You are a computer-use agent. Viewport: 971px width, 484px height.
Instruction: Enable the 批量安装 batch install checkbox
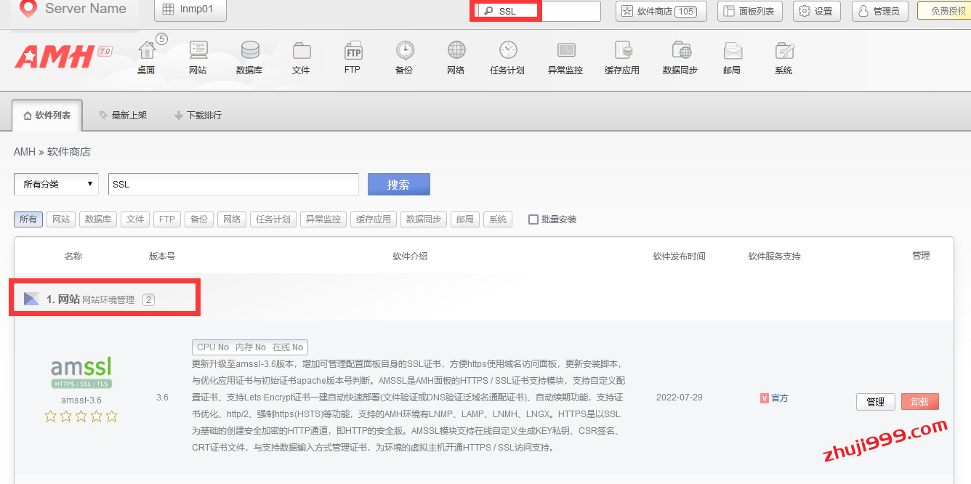(x=533, y=219)
